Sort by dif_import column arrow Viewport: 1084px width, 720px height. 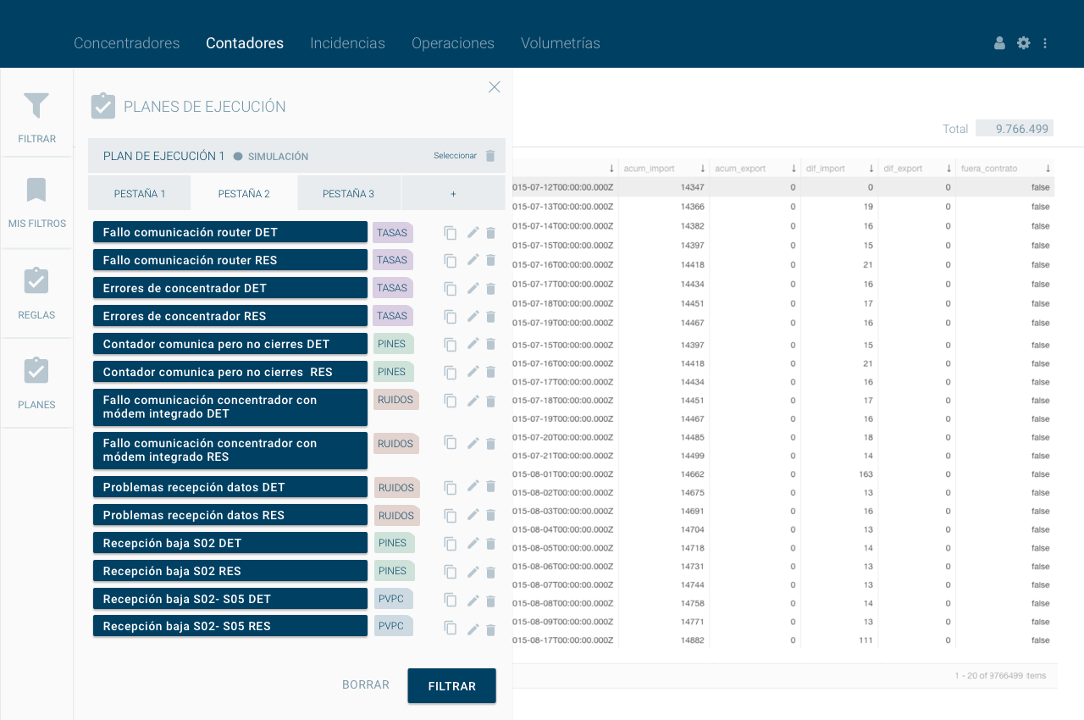pyautogui.click(x=870, y=169)
